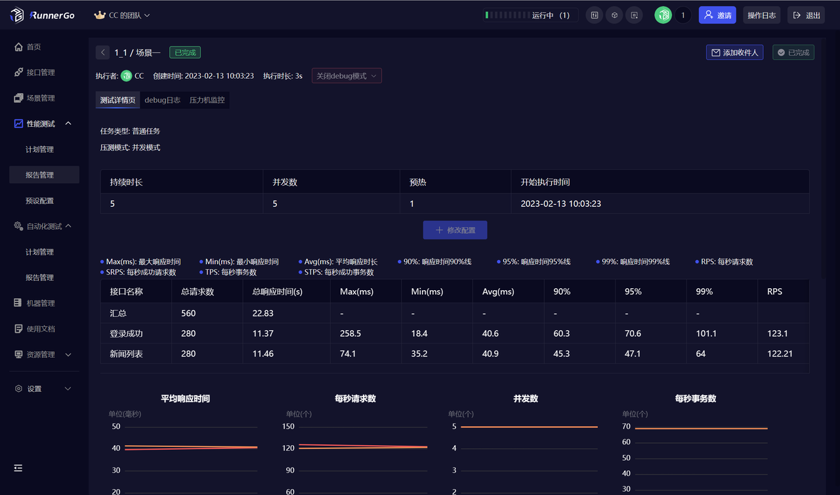Click the 新闻列表 row name
This screenshot has width=840, height=495.
127,354
